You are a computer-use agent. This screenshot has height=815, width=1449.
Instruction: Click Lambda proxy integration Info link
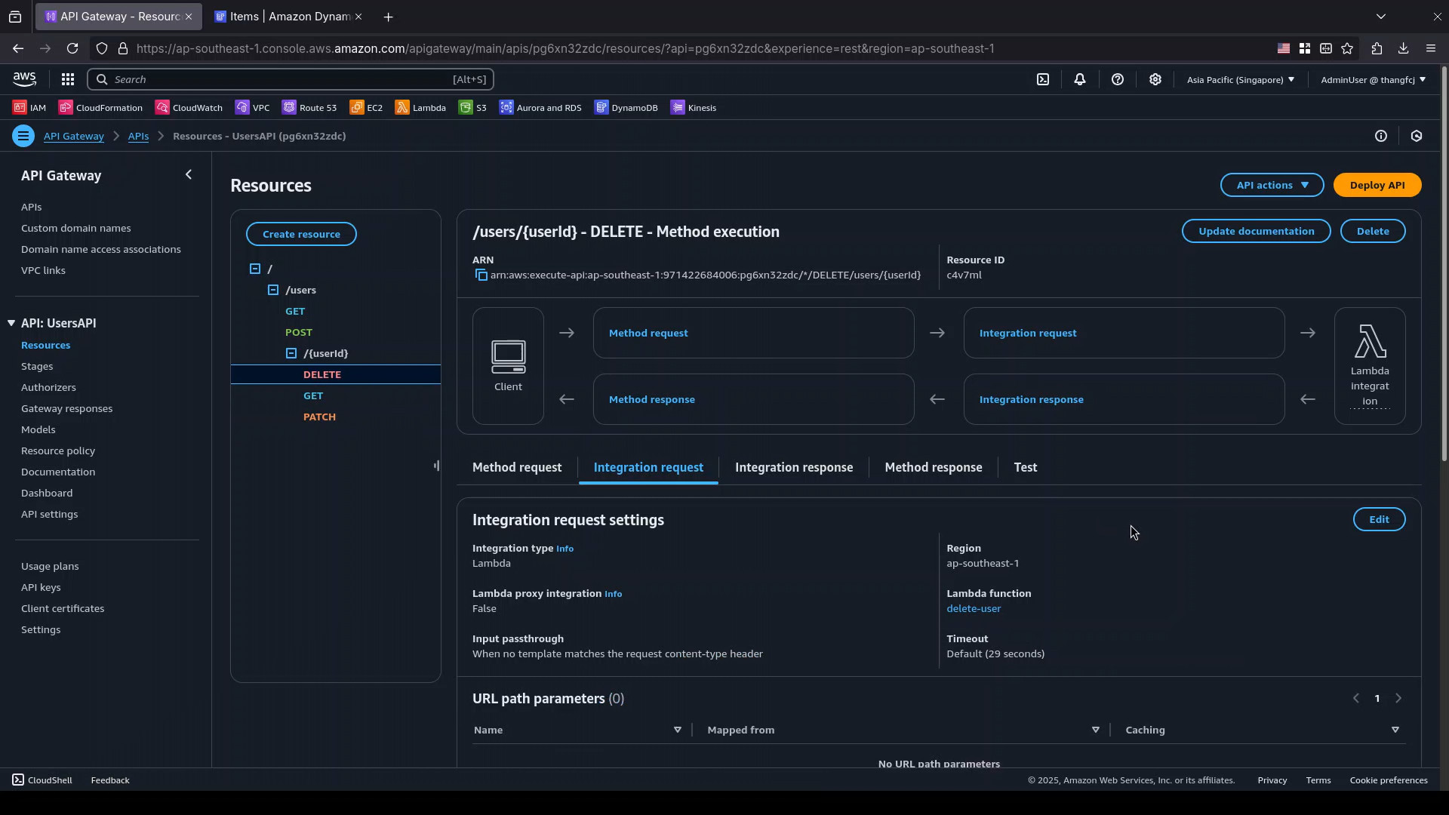coord(613,594)
